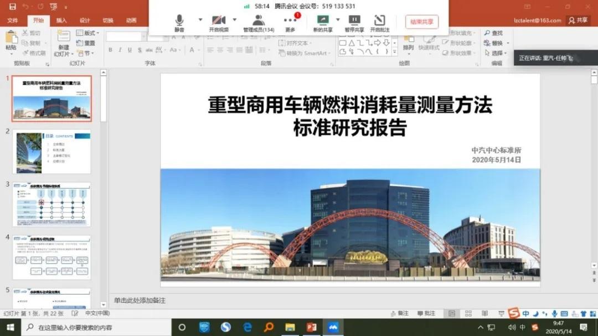The image size is (598, 336).
Task: Open the slide Layout dropdown
Action: [x=85, y=33]
